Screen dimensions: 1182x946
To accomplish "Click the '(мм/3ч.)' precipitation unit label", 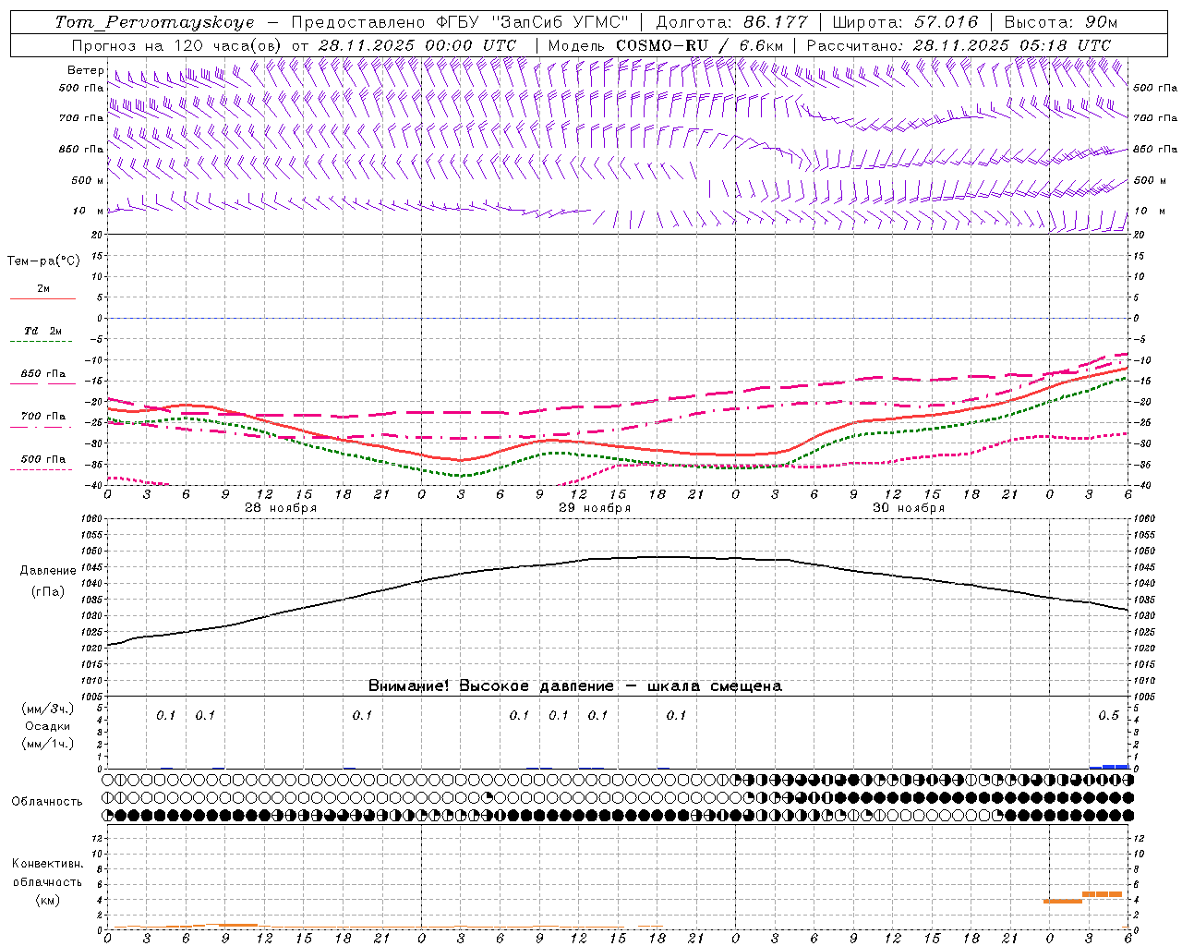I will point(48,709).
